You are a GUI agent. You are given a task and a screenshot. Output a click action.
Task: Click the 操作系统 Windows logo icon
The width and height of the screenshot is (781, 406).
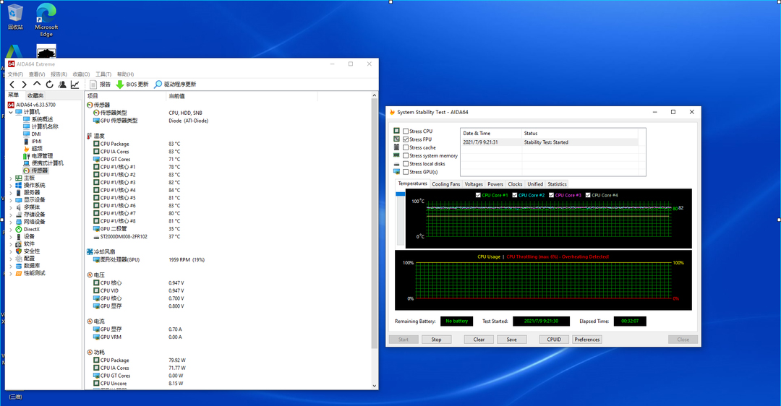click(18, 185)
